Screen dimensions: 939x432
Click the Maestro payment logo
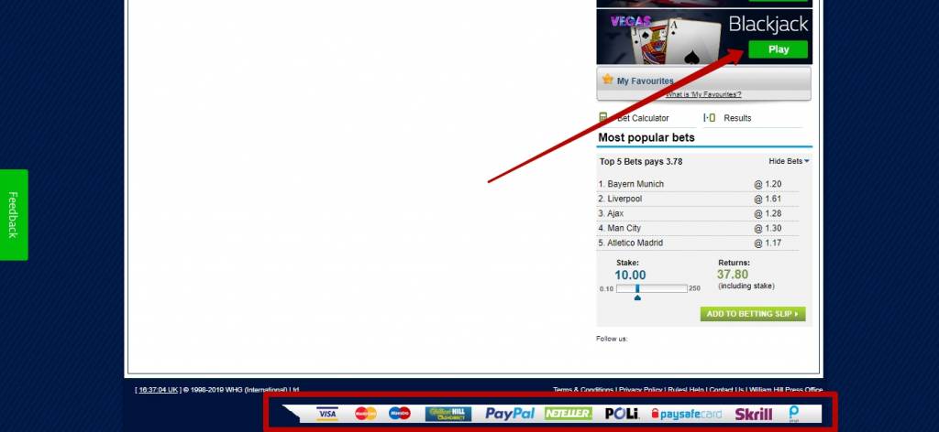[x=400, y=414]
